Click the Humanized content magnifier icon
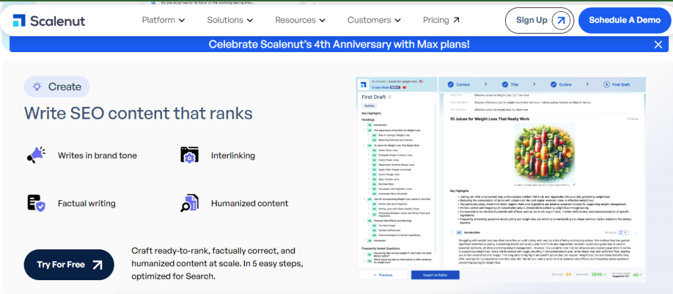This screenshot has width=673, height=294. [x=189, y=203]
